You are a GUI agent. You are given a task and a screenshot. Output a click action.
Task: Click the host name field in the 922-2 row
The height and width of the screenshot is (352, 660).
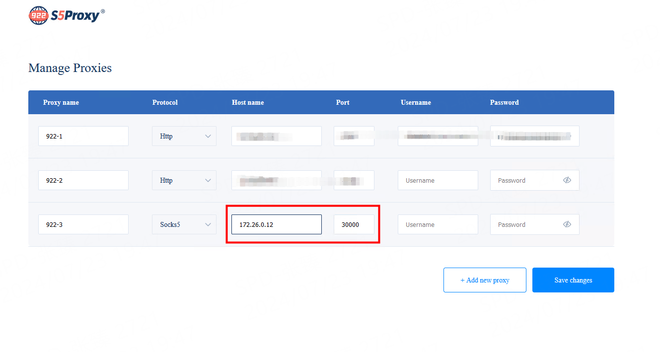277,180
